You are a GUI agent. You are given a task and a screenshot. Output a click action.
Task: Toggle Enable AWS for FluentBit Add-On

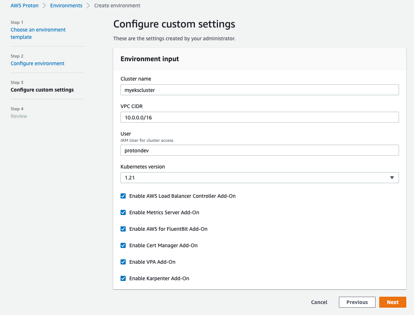tap(123, 229)
